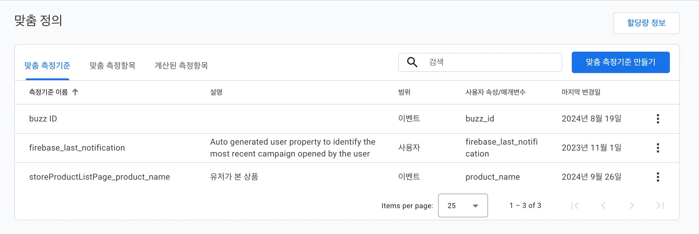Image resolution: width=699 pixels, height=234 pixels.
Task: Sort by the 측정기준 이름 column header
Action: (48, 92)
